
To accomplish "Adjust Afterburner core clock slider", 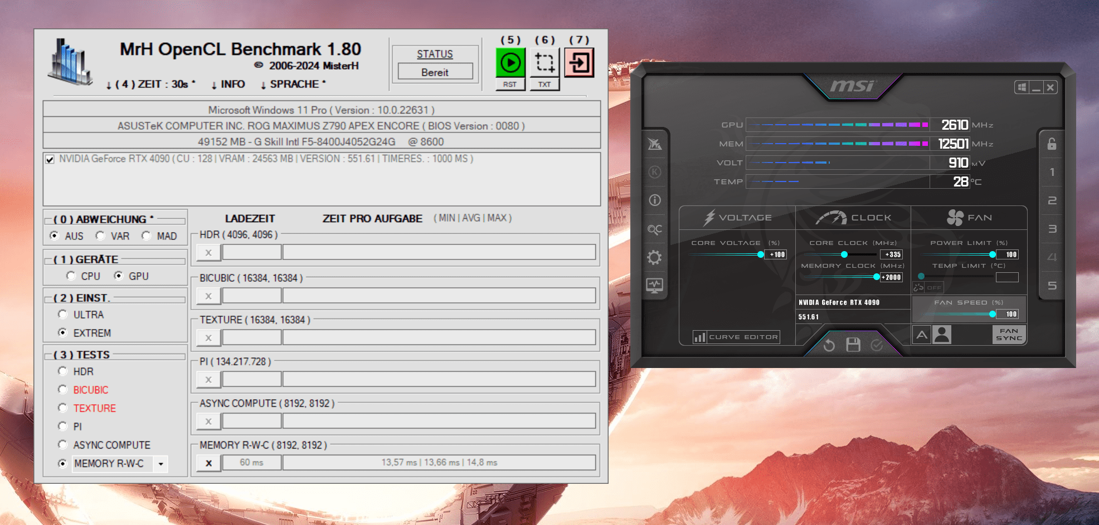I will (844, 254).
